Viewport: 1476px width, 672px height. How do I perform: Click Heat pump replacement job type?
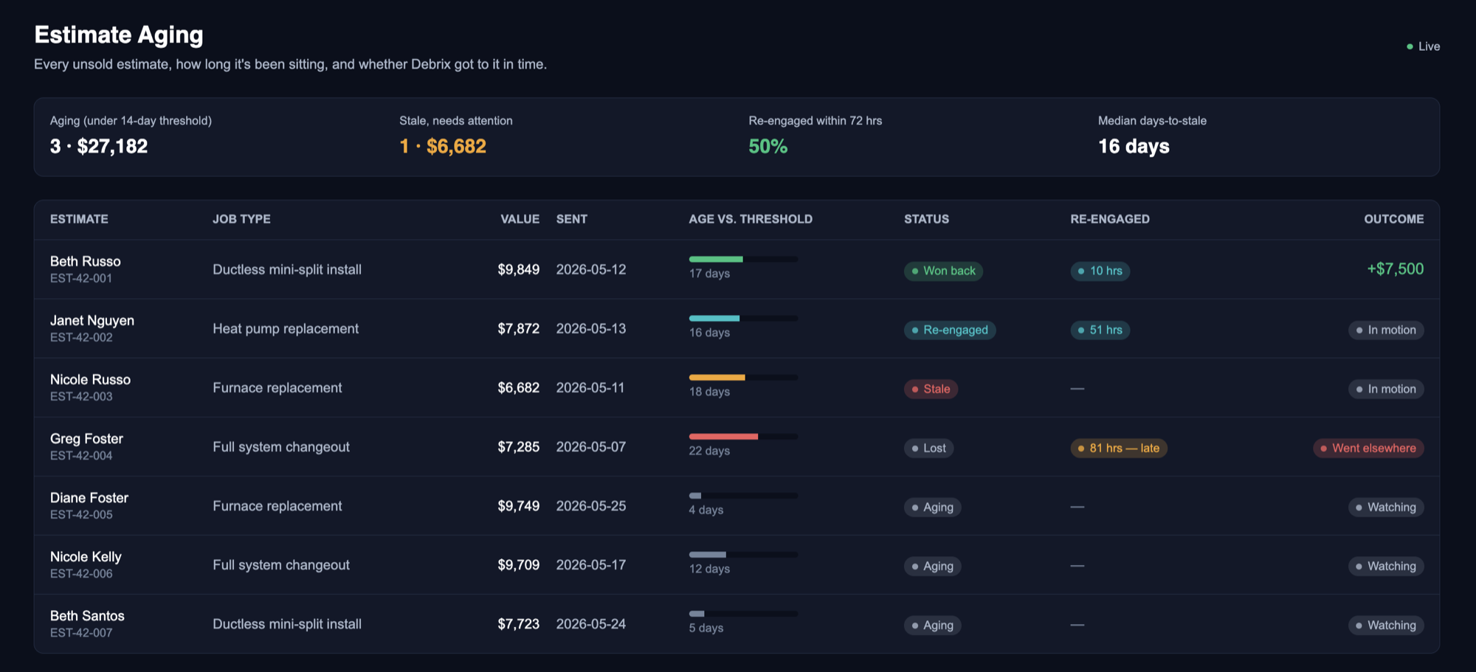286,329
